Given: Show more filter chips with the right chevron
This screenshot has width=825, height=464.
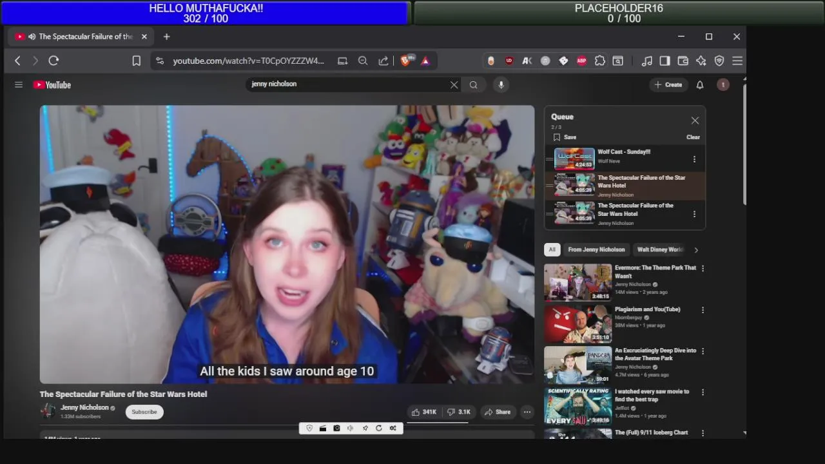Looking at the screenshot, I should coord(695,250).
